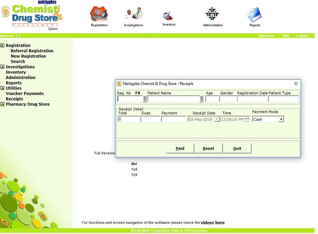Click Logout in green bar

pos(302,36)
